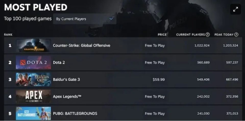Screen dimensions: 245x121
Task: Click the dropdown chevron arrow in sort selector
Action: coord(111,19)
